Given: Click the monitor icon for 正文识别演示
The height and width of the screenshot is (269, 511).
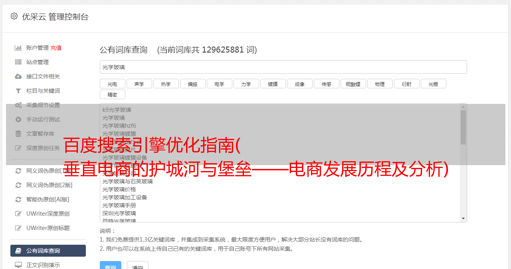Looking at the screenshot, I should (18, 265).
